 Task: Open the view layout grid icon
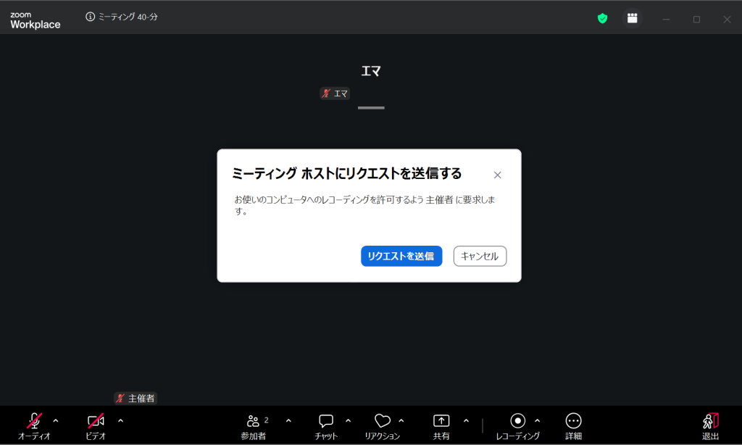pos(633,18)
